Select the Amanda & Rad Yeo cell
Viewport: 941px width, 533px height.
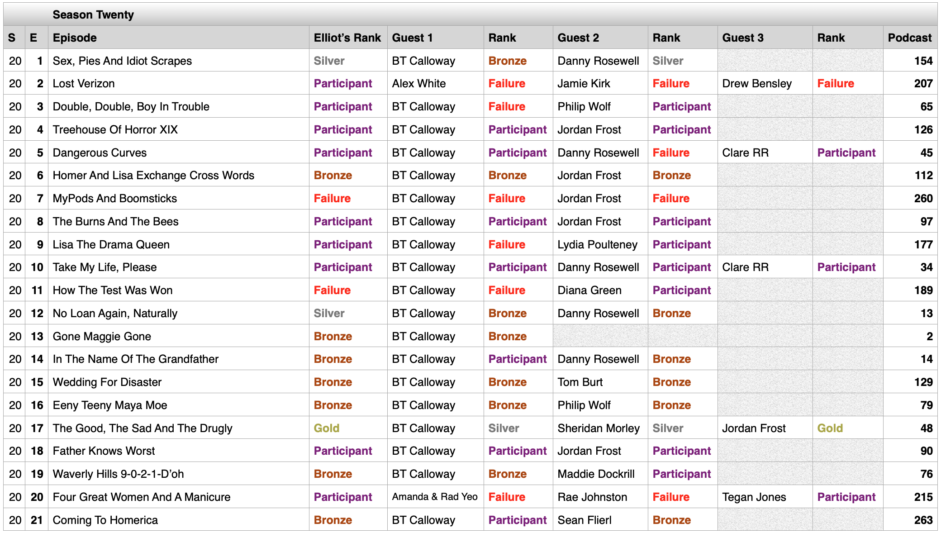[434, 497]
